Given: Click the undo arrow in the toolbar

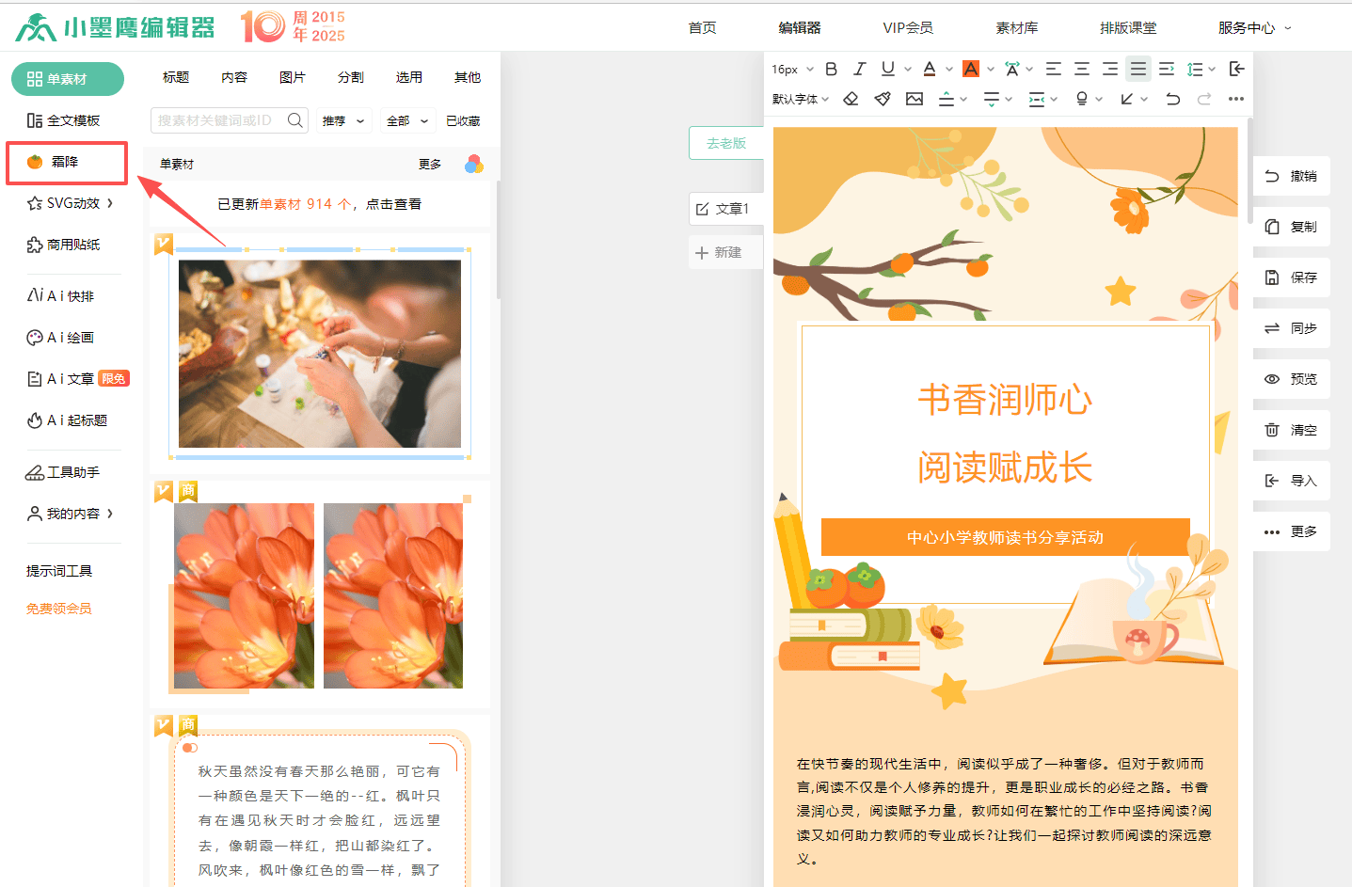Looking at the screenshot, I should (1172, 99).
